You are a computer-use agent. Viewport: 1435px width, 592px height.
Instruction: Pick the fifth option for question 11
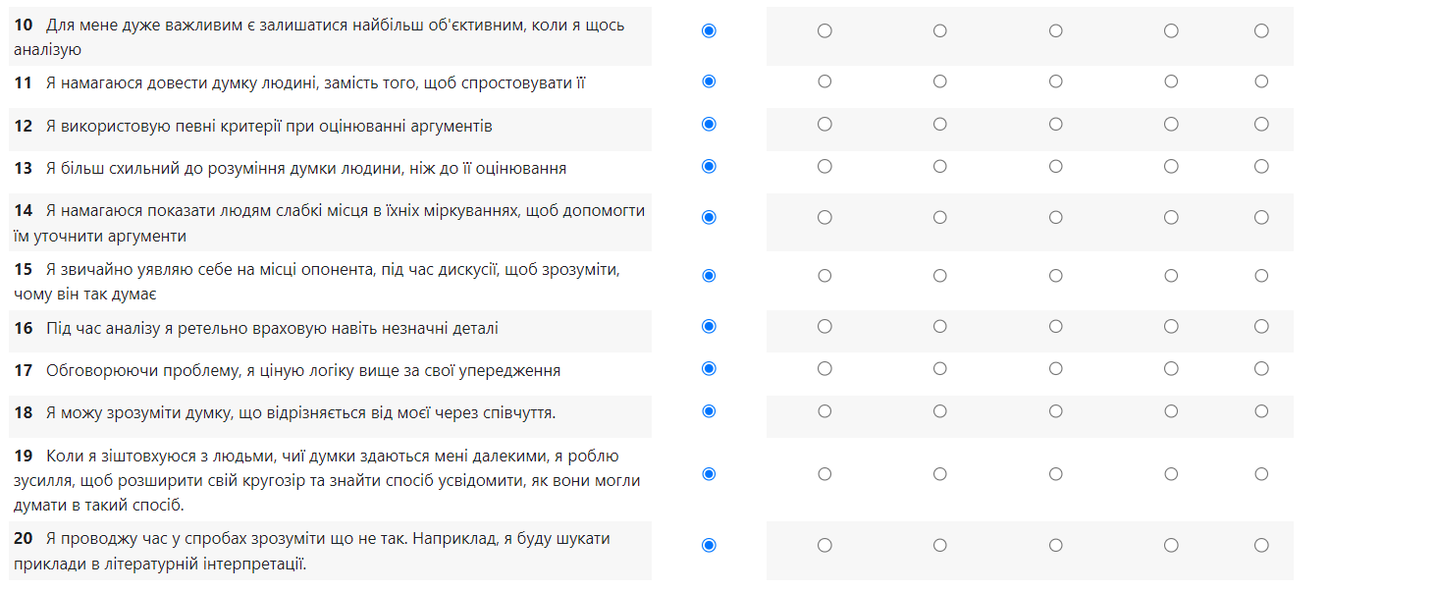[1171, 81]
